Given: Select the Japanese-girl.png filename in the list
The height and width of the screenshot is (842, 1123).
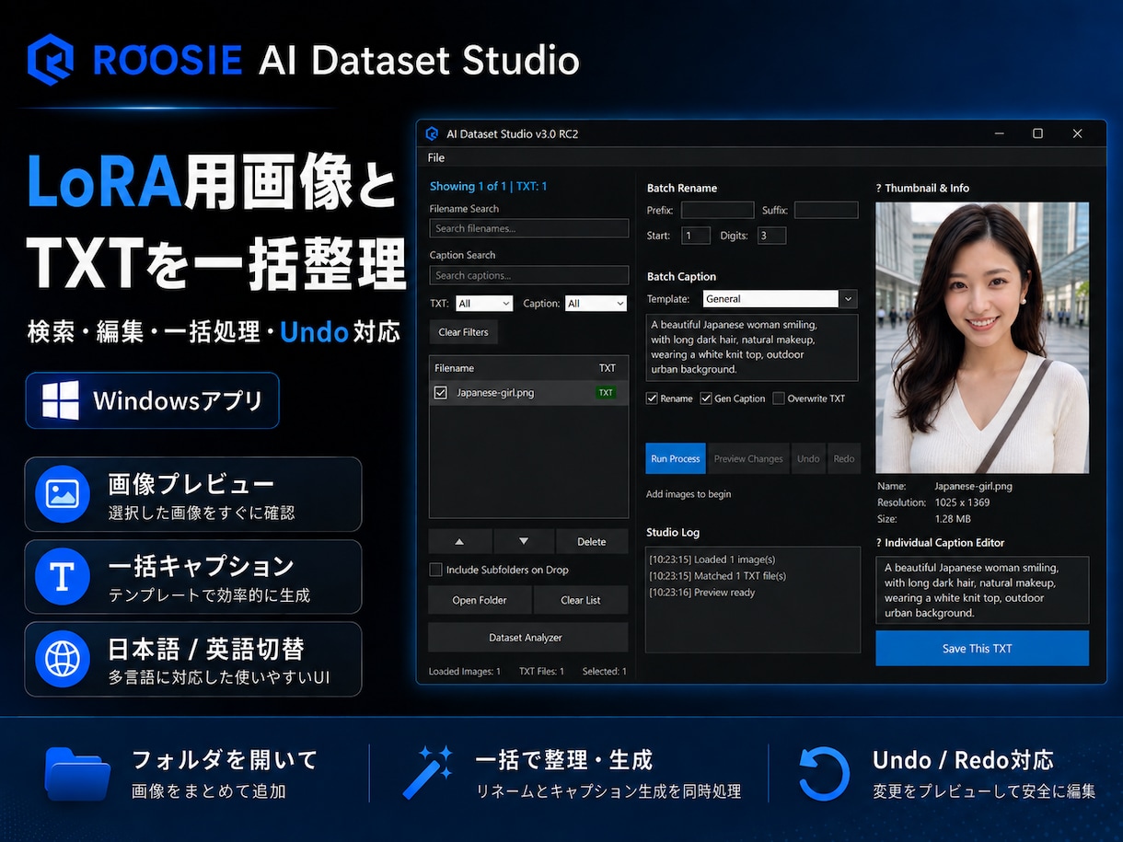Looking at the screenshot, I should click(x=495, y=393).
